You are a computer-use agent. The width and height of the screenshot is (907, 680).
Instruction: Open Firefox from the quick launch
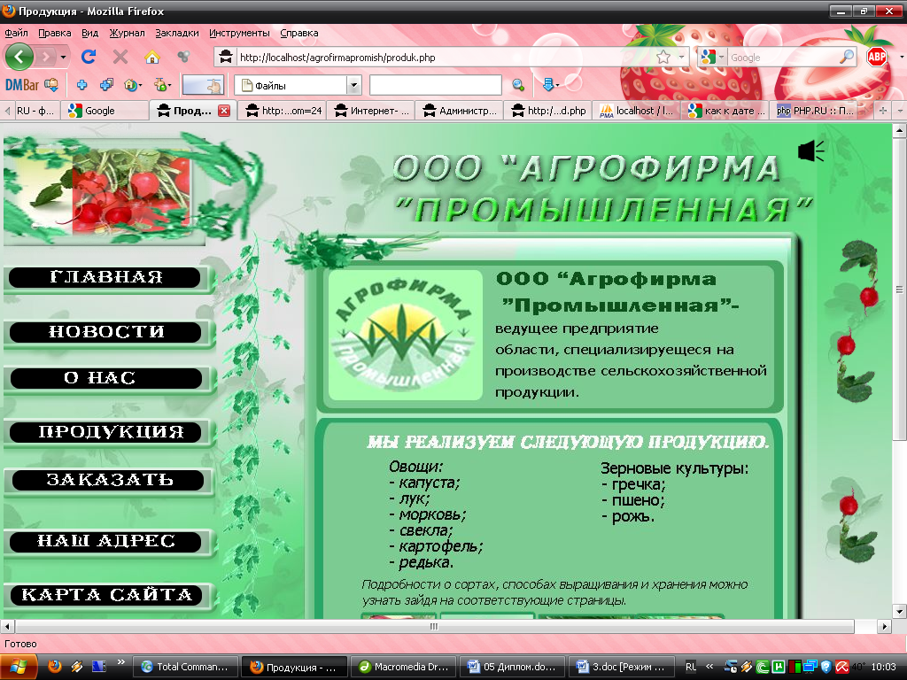tap(55, 666)
